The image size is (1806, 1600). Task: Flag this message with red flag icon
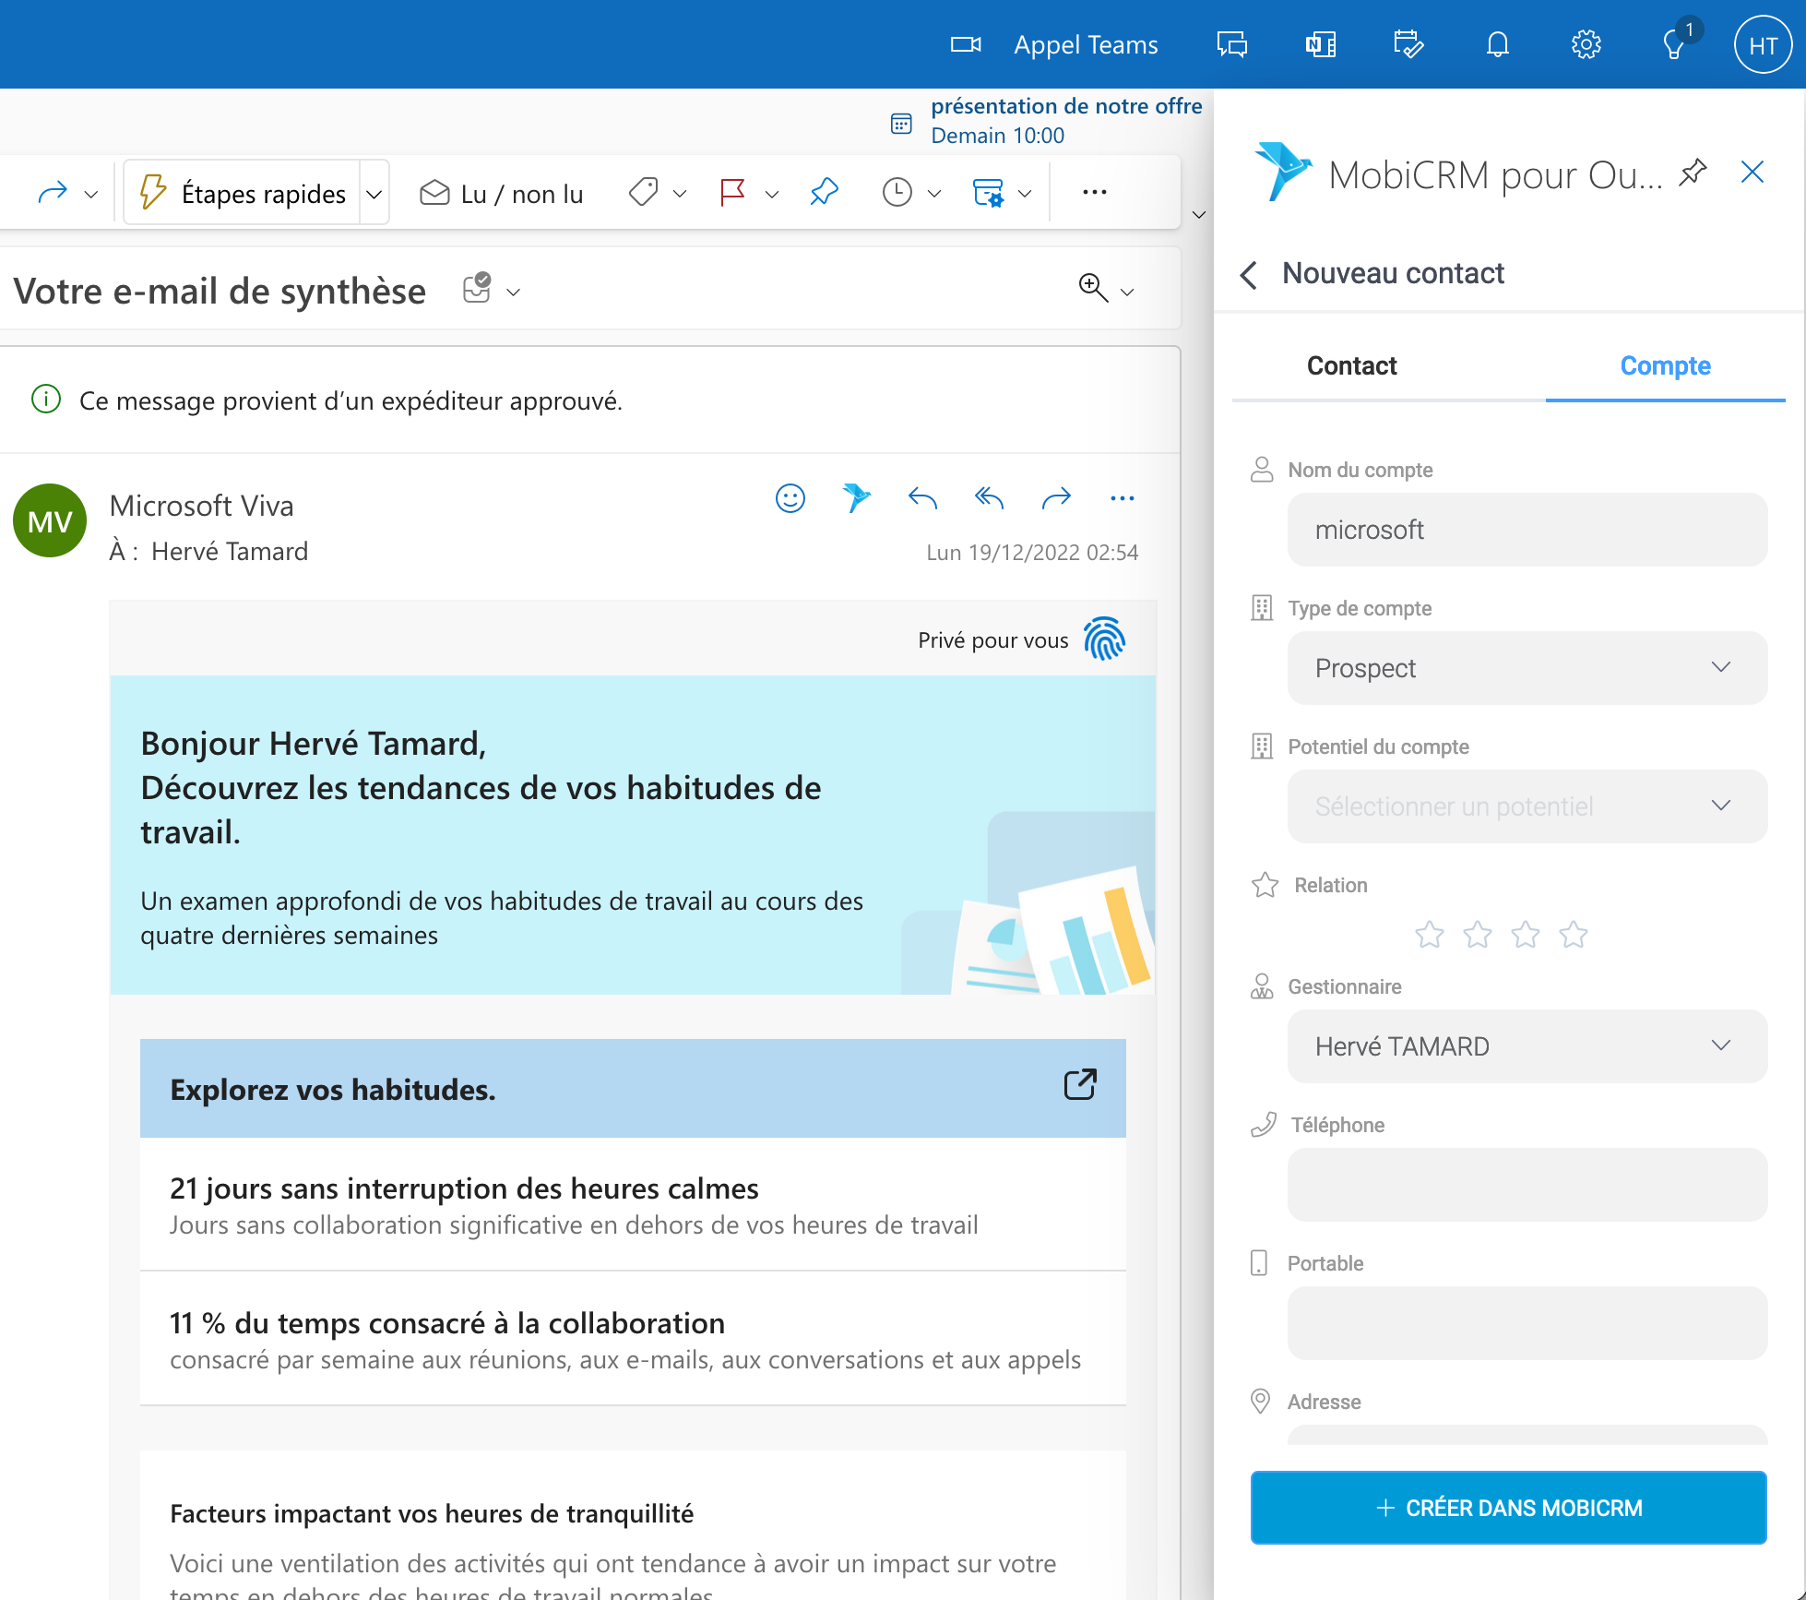click(732, 192)
